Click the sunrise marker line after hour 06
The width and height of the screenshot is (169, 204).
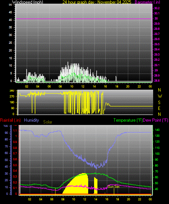[55, 192]
